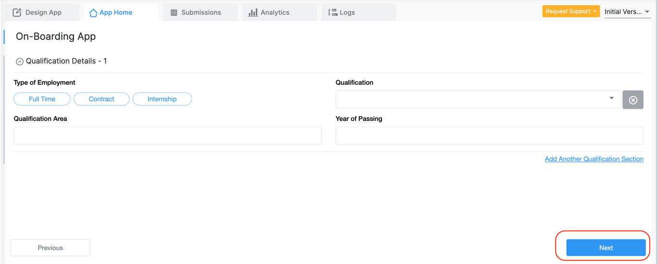Screen dimensions: 658x264
Task: Go back with the Previous button
Action: click(50, 248)
